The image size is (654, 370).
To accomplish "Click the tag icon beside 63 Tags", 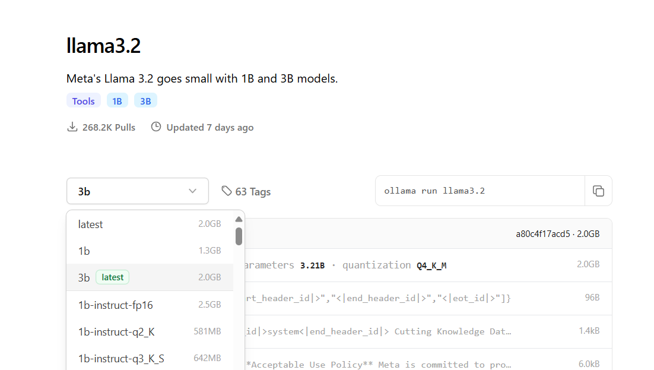I will click(x=226, y=191).
